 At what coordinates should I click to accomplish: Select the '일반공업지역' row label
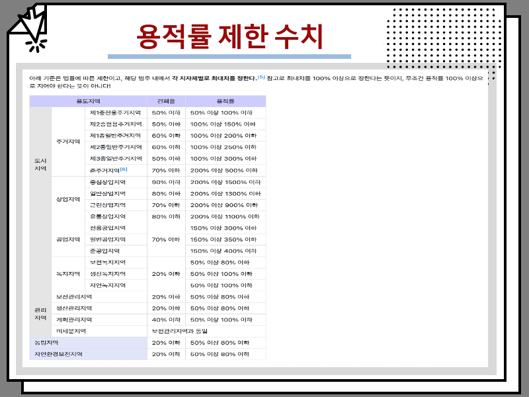pos(108,240)
